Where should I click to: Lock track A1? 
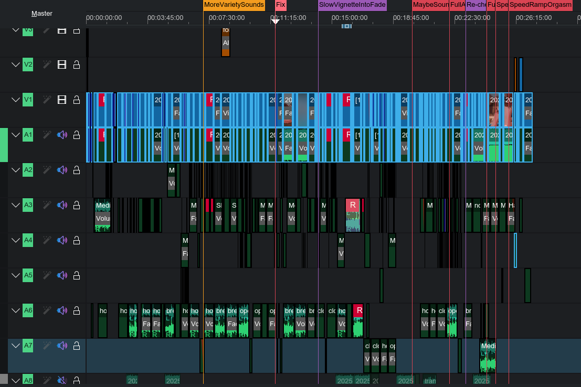tap(77, 135)
